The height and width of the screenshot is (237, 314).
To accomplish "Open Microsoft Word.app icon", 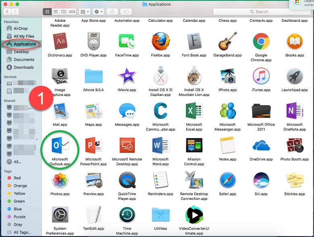I will [x=160, y=145].
